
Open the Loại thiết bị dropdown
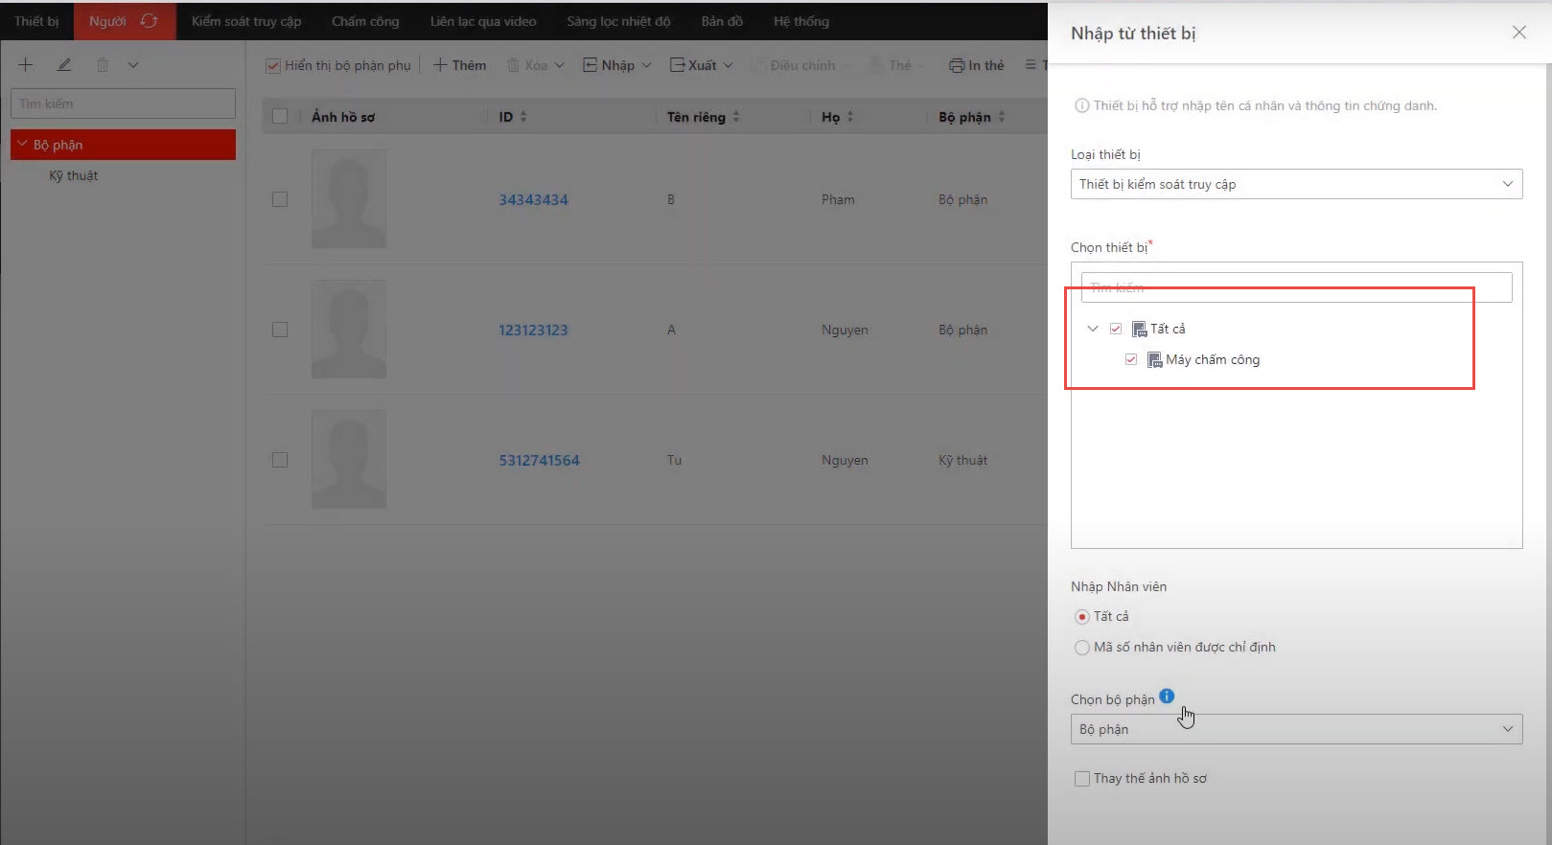(1296, 184)
